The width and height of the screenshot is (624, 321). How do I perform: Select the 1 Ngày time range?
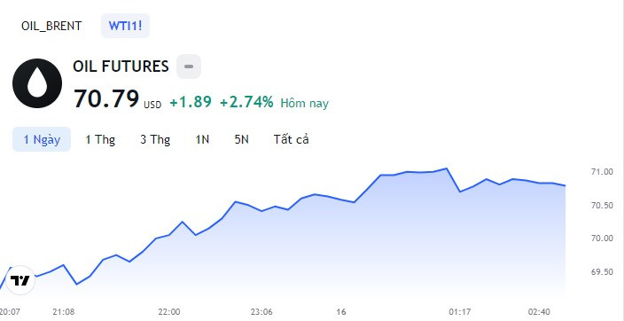tap(42, 139)
